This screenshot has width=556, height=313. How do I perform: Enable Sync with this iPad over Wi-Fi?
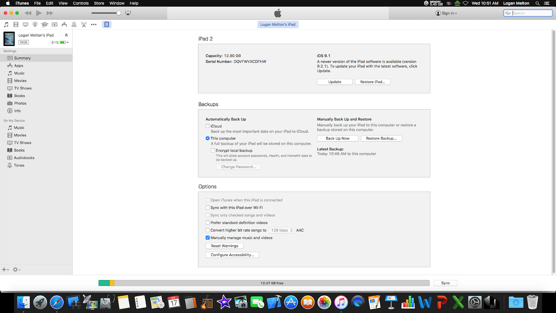tap(208, 208)
